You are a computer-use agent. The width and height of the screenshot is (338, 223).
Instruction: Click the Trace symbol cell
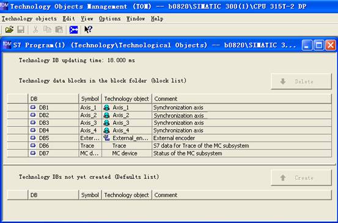pos(90,146)
